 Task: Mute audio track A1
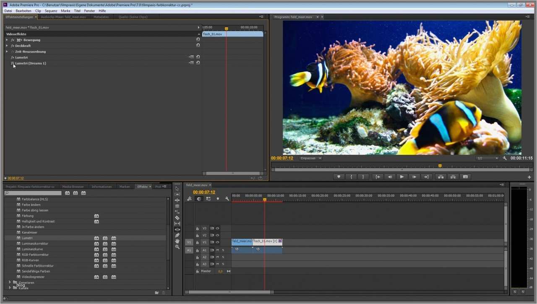pyautogui.click(x=217, y=250)
